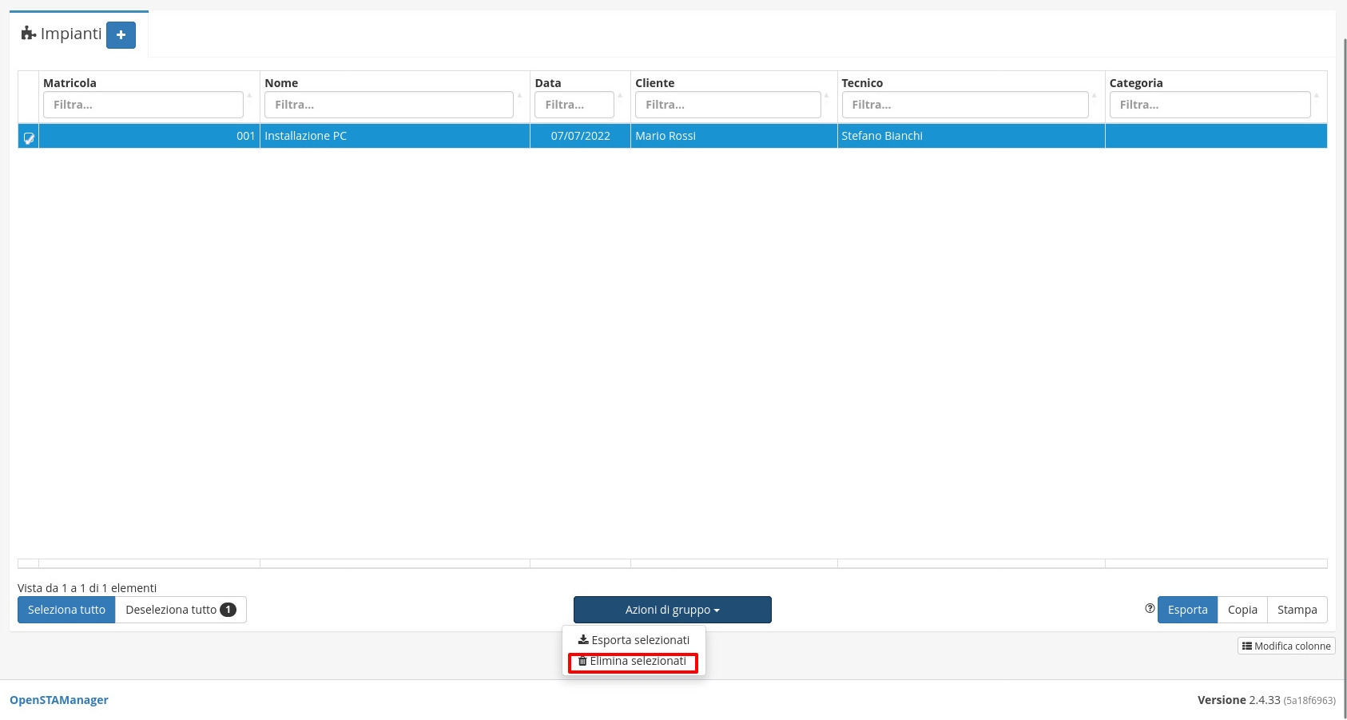Click the Nome filter input field
Image resolution: width=1347 pixels, height=720 pixels.
pos(388,105)
